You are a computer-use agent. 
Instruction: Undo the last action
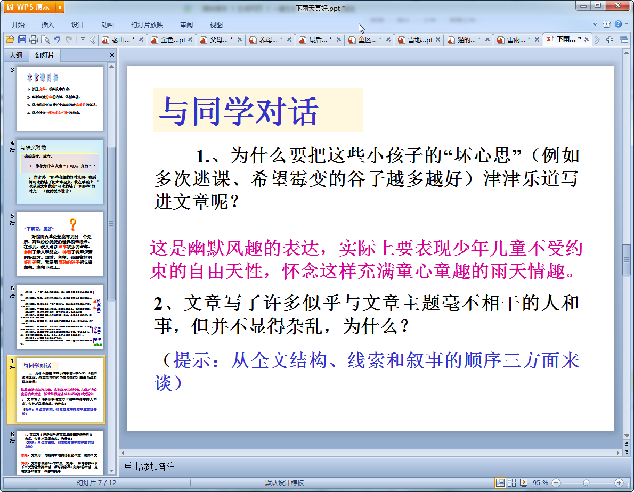57,39
